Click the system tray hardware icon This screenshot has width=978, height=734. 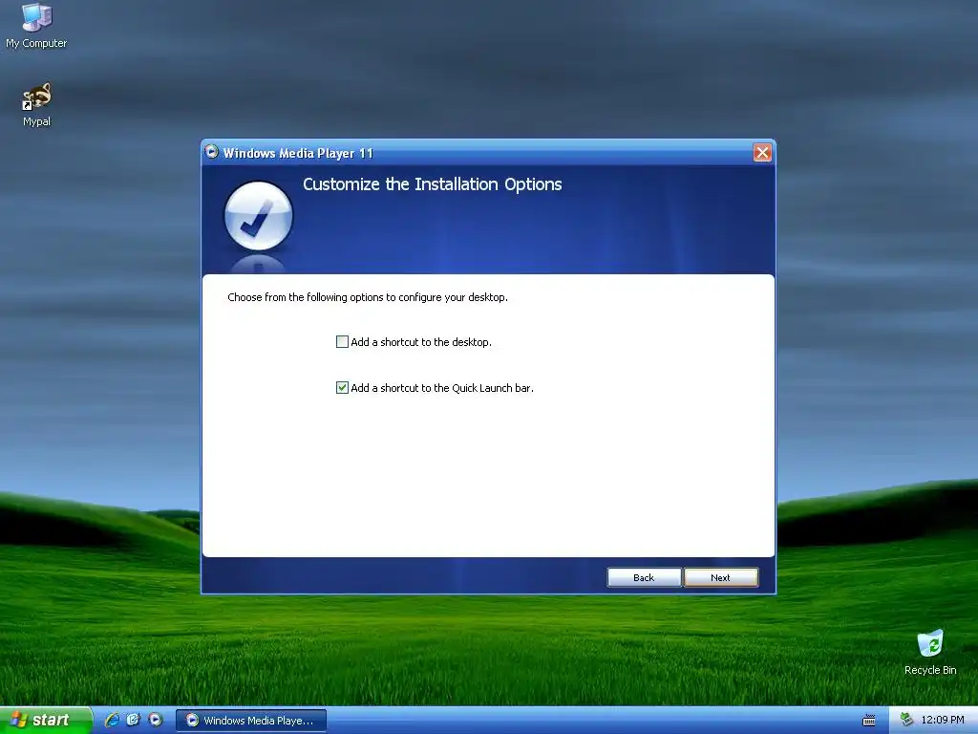click(906, 720)
